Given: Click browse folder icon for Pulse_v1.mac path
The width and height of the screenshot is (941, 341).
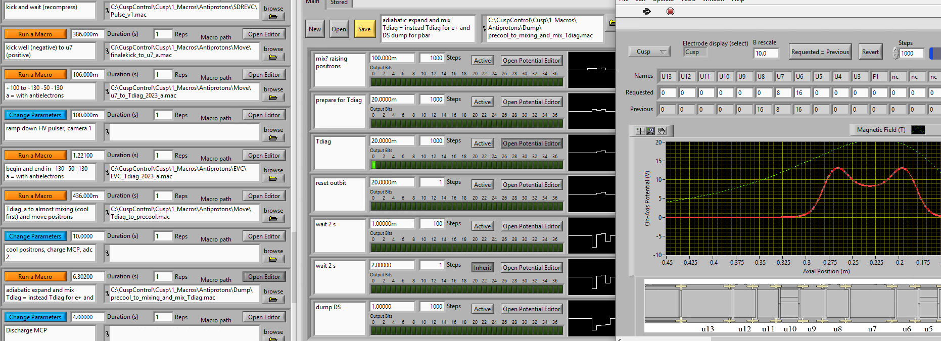Looking at the screenshot, I should click(x=273, y=17).
